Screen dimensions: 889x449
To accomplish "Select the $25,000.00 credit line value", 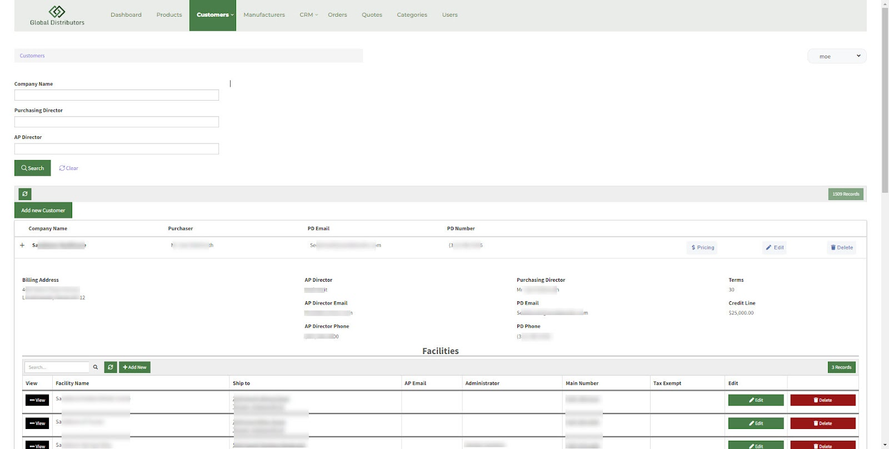I will coord(741,313).
